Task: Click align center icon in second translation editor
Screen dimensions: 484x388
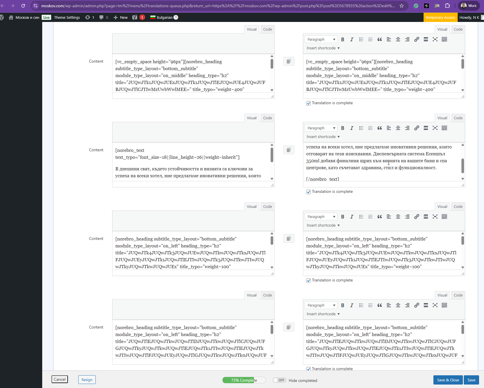Action: [x=398, y=128]
